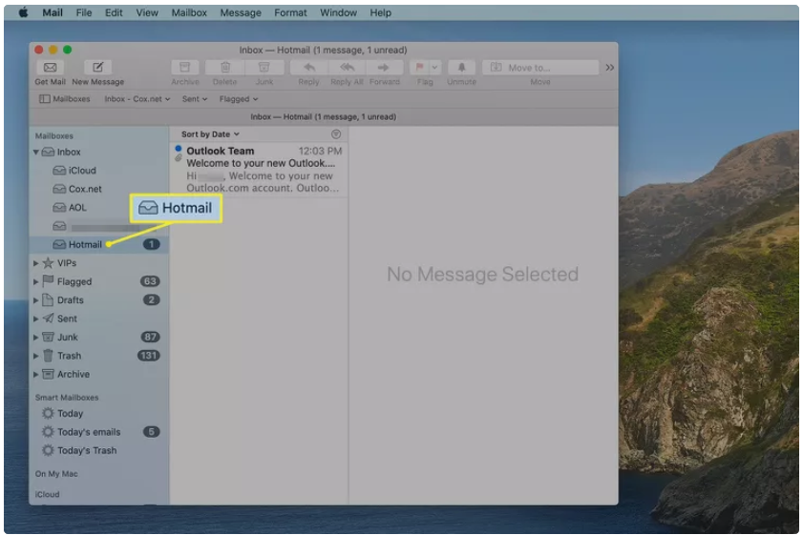The width and height of the screenshot is (803, 535).
Task: Open the Format menu
Action: point(290,12)
